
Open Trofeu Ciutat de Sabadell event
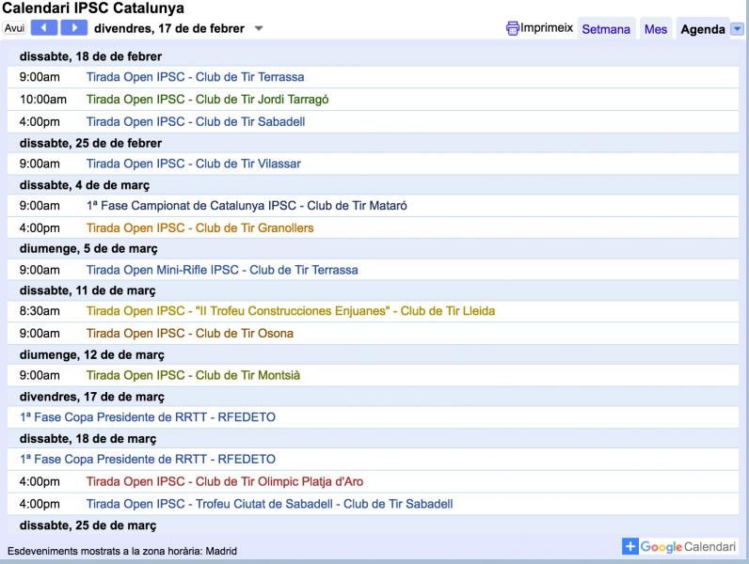269,504
